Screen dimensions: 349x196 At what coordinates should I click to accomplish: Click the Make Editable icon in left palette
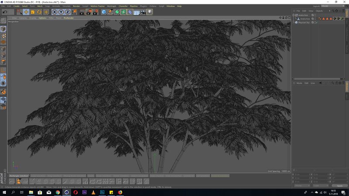(x=3, y=20)
